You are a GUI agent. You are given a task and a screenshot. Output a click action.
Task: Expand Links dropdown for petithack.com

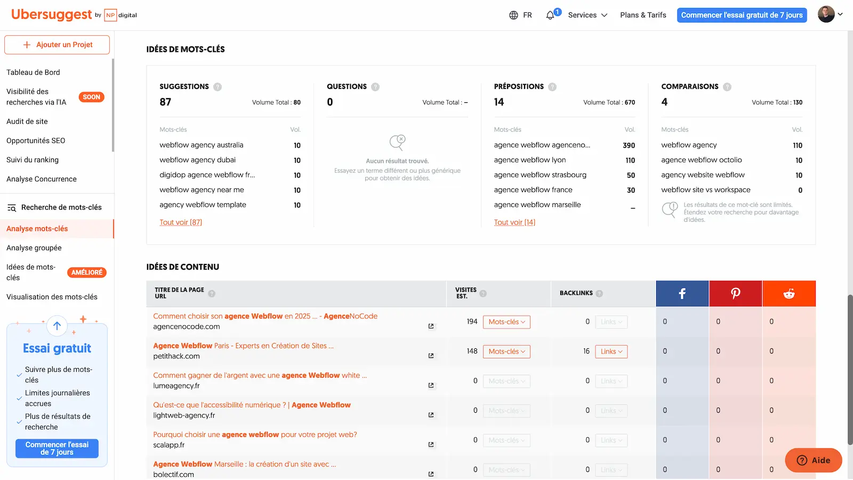point(611,351)
